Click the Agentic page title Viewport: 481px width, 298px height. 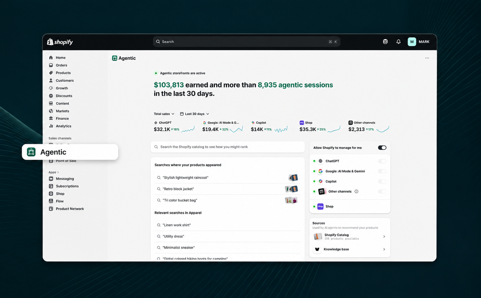click(127, 58)
